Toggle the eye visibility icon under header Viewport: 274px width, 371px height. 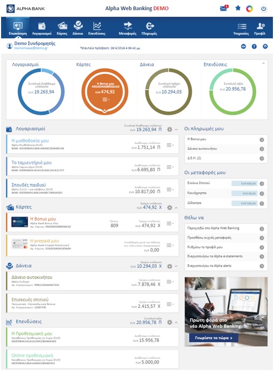point(243,47)
